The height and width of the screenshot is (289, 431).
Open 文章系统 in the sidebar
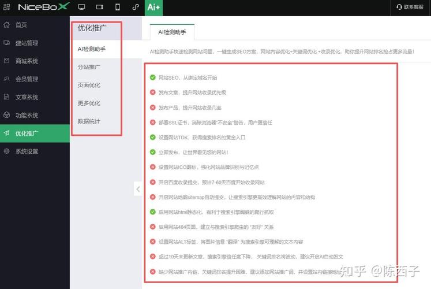coord(35,97)
